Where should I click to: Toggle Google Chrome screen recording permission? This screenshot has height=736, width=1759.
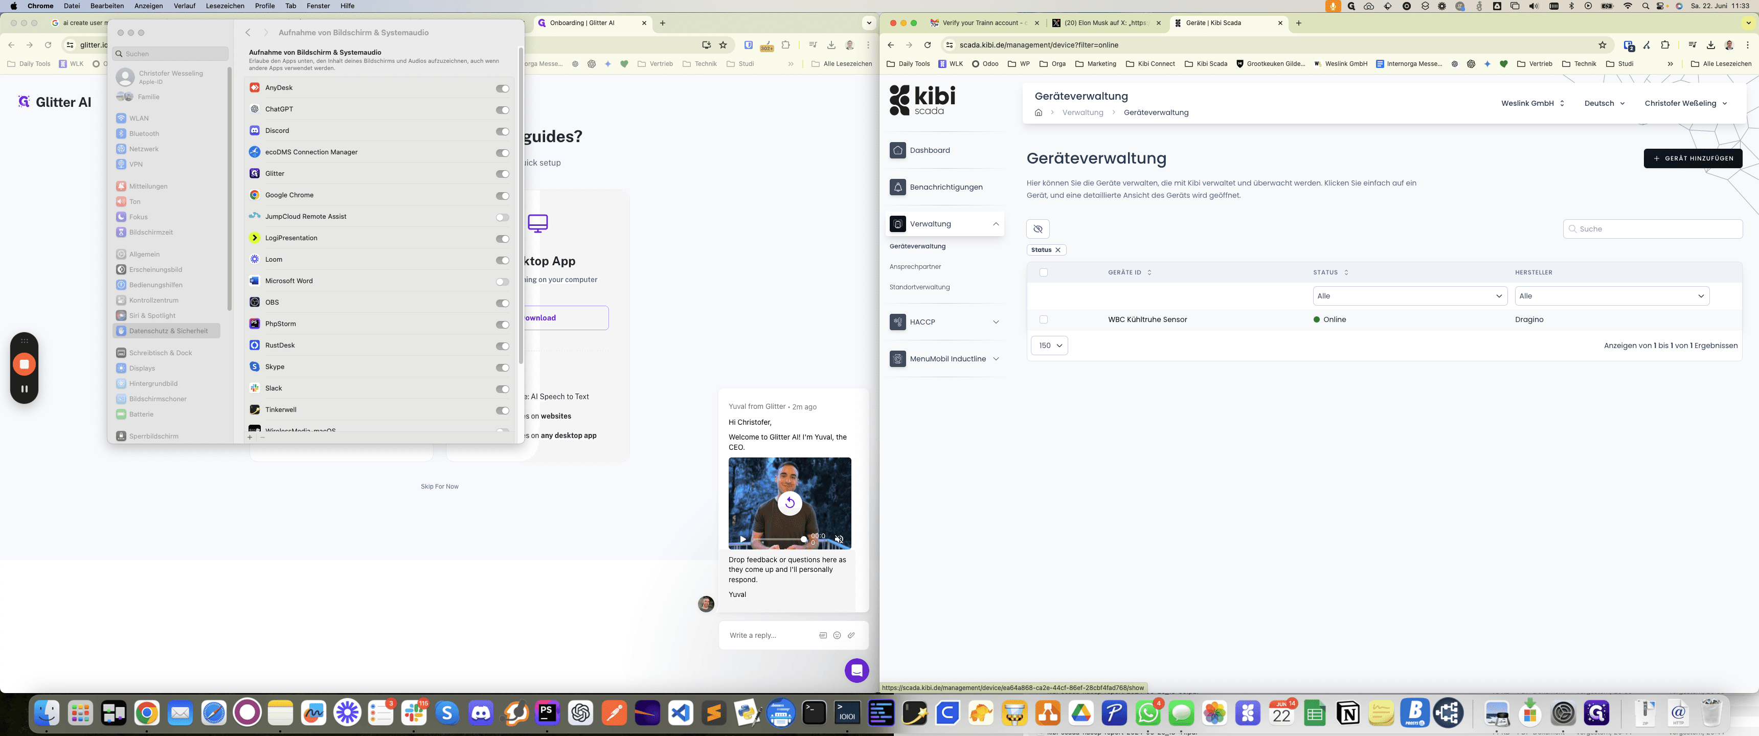(503, 196)
